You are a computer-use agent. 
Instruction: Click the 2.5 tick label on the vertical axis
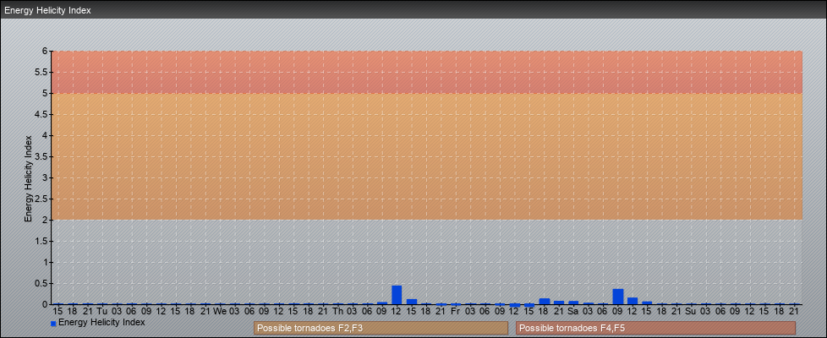(x=41, y=199)
